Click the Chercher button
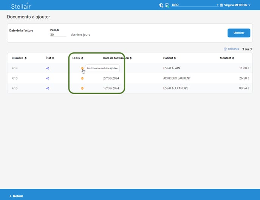This screenshot has height=200, width=260. 238,33
